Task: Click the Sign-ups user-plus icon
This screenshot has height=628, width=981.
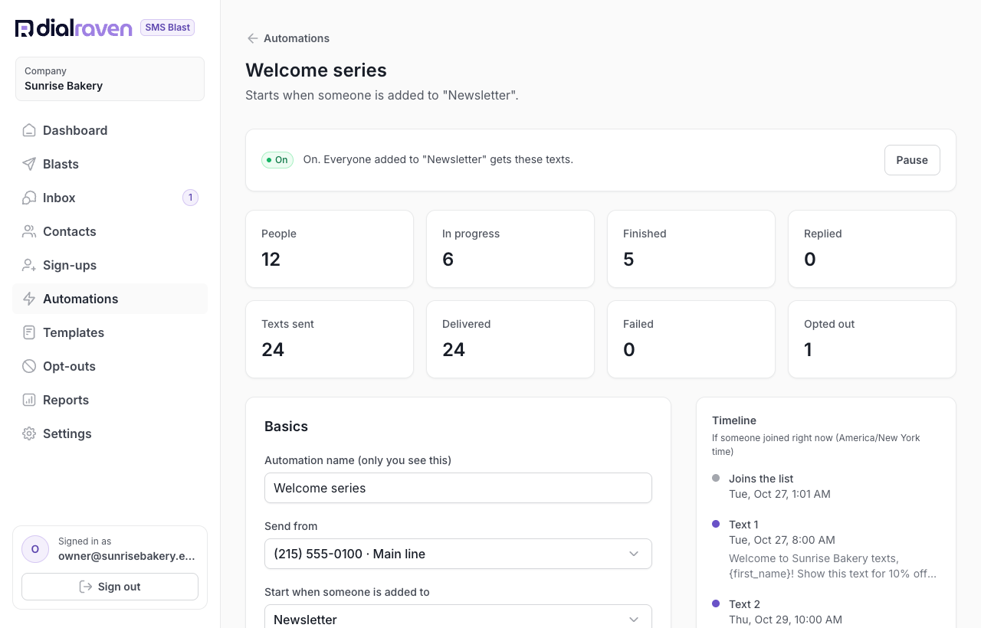Action: 29,265
